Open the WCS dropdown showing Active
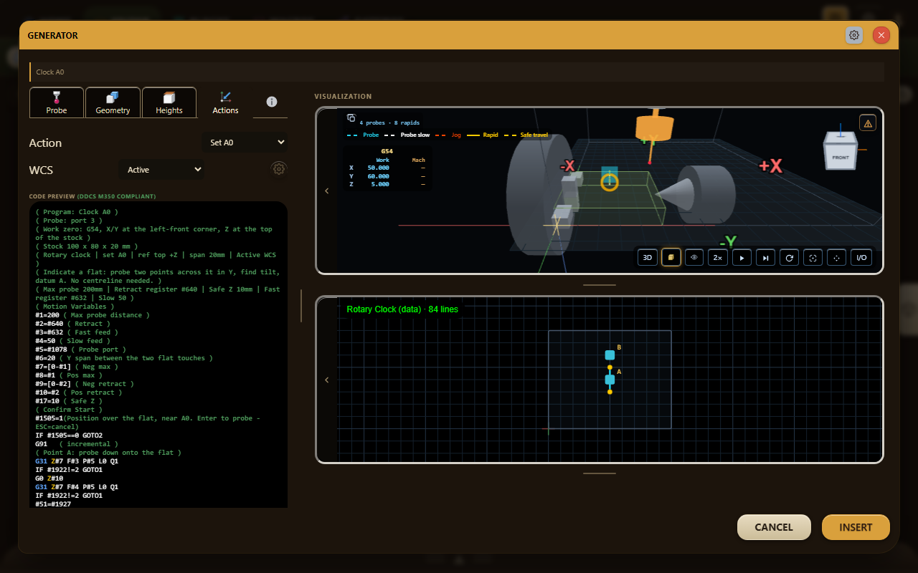The width and height of the screenshot is (918, 573). coord(162,170)
